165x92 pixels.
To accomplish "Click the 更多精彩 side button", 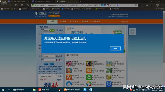I will point(132,32).
